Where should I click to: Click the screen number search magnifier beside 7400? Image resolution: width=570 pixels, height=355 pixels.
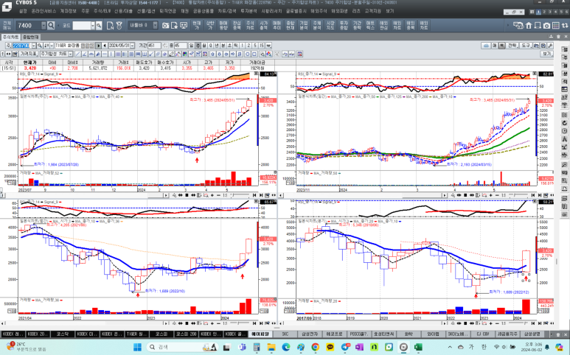pos(51,25)
